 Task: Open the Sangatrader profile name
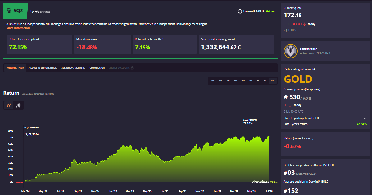tap(308, 49)
